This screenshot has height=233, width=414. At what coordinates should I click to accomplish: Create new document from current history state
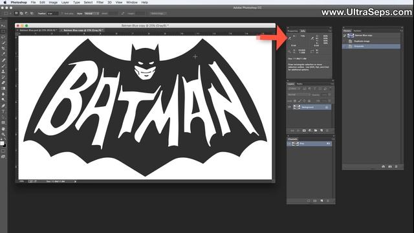384,166
